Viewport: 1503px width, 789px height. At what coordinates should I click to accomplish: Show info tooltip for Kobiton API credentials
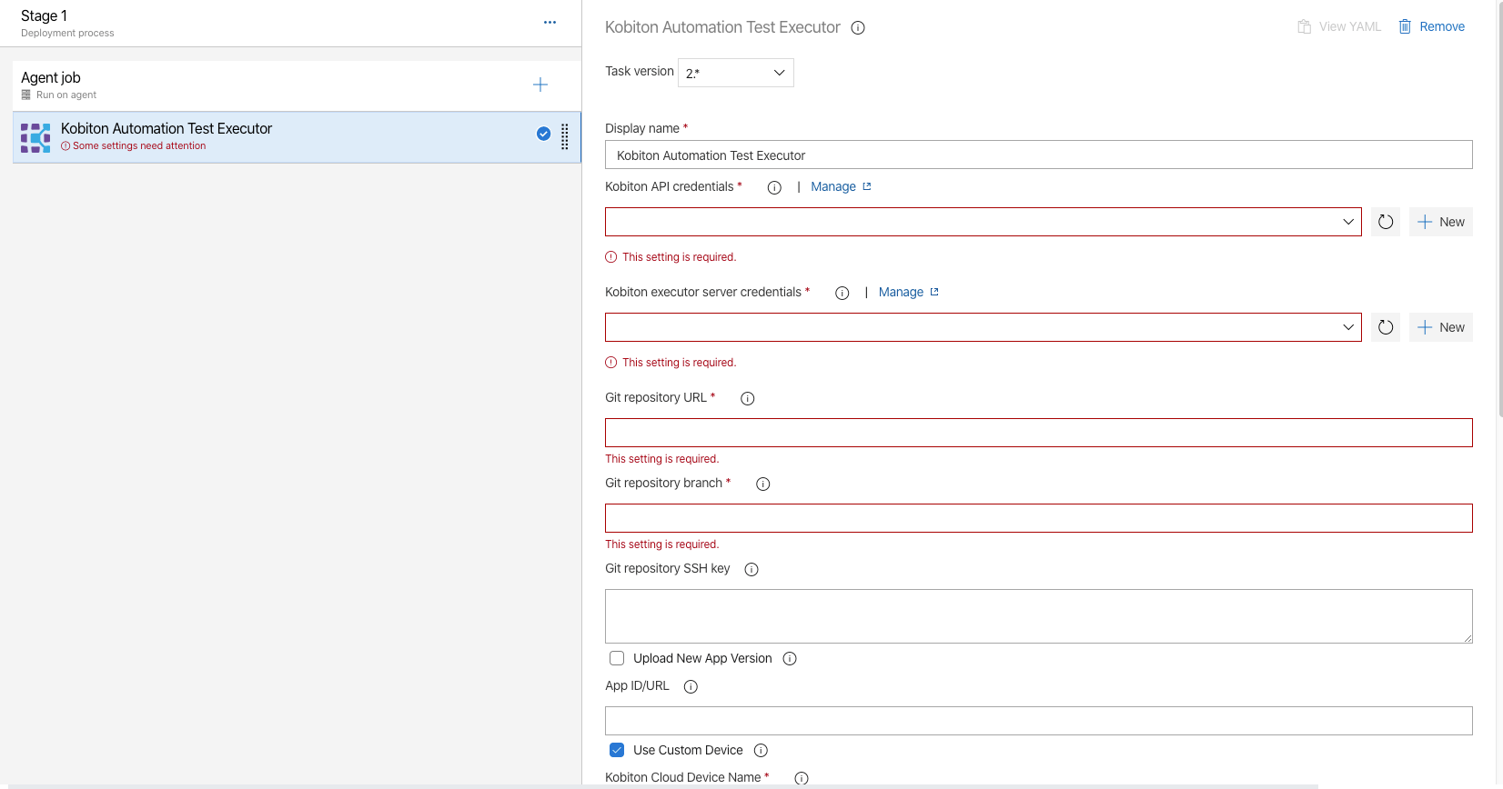[774, 187]
